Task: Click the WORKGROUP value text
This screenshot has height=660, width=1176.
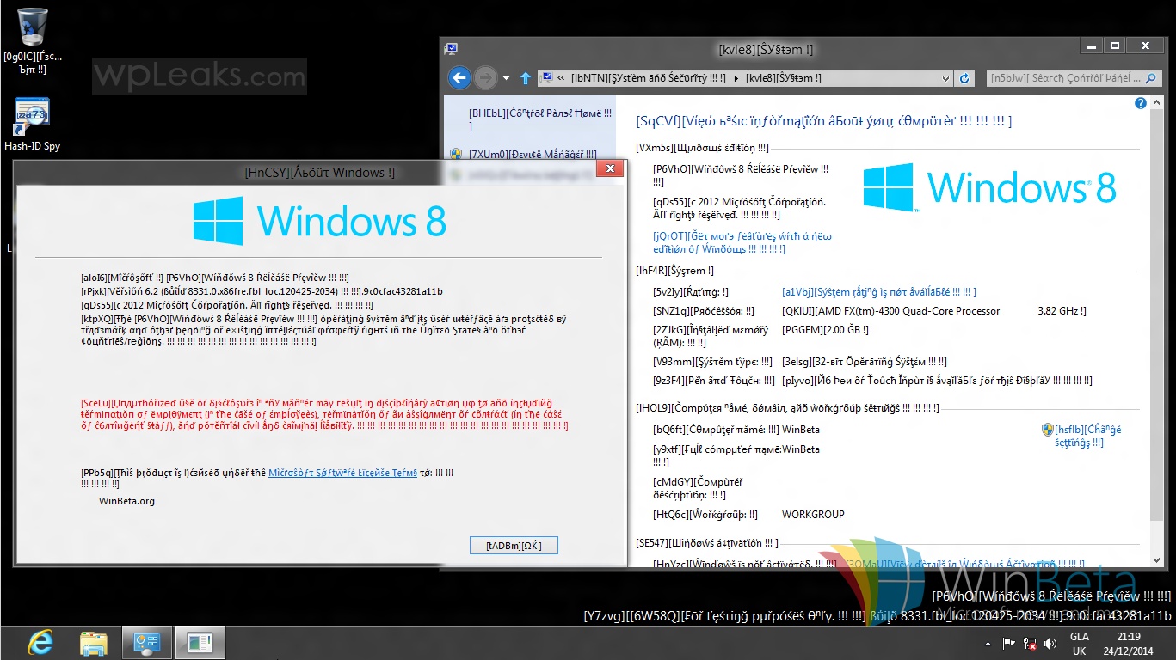Action: (x=813, y=515)
